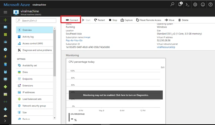Open the Virtual networks arrows icon
215x125 pixels.
click(6, 102)
